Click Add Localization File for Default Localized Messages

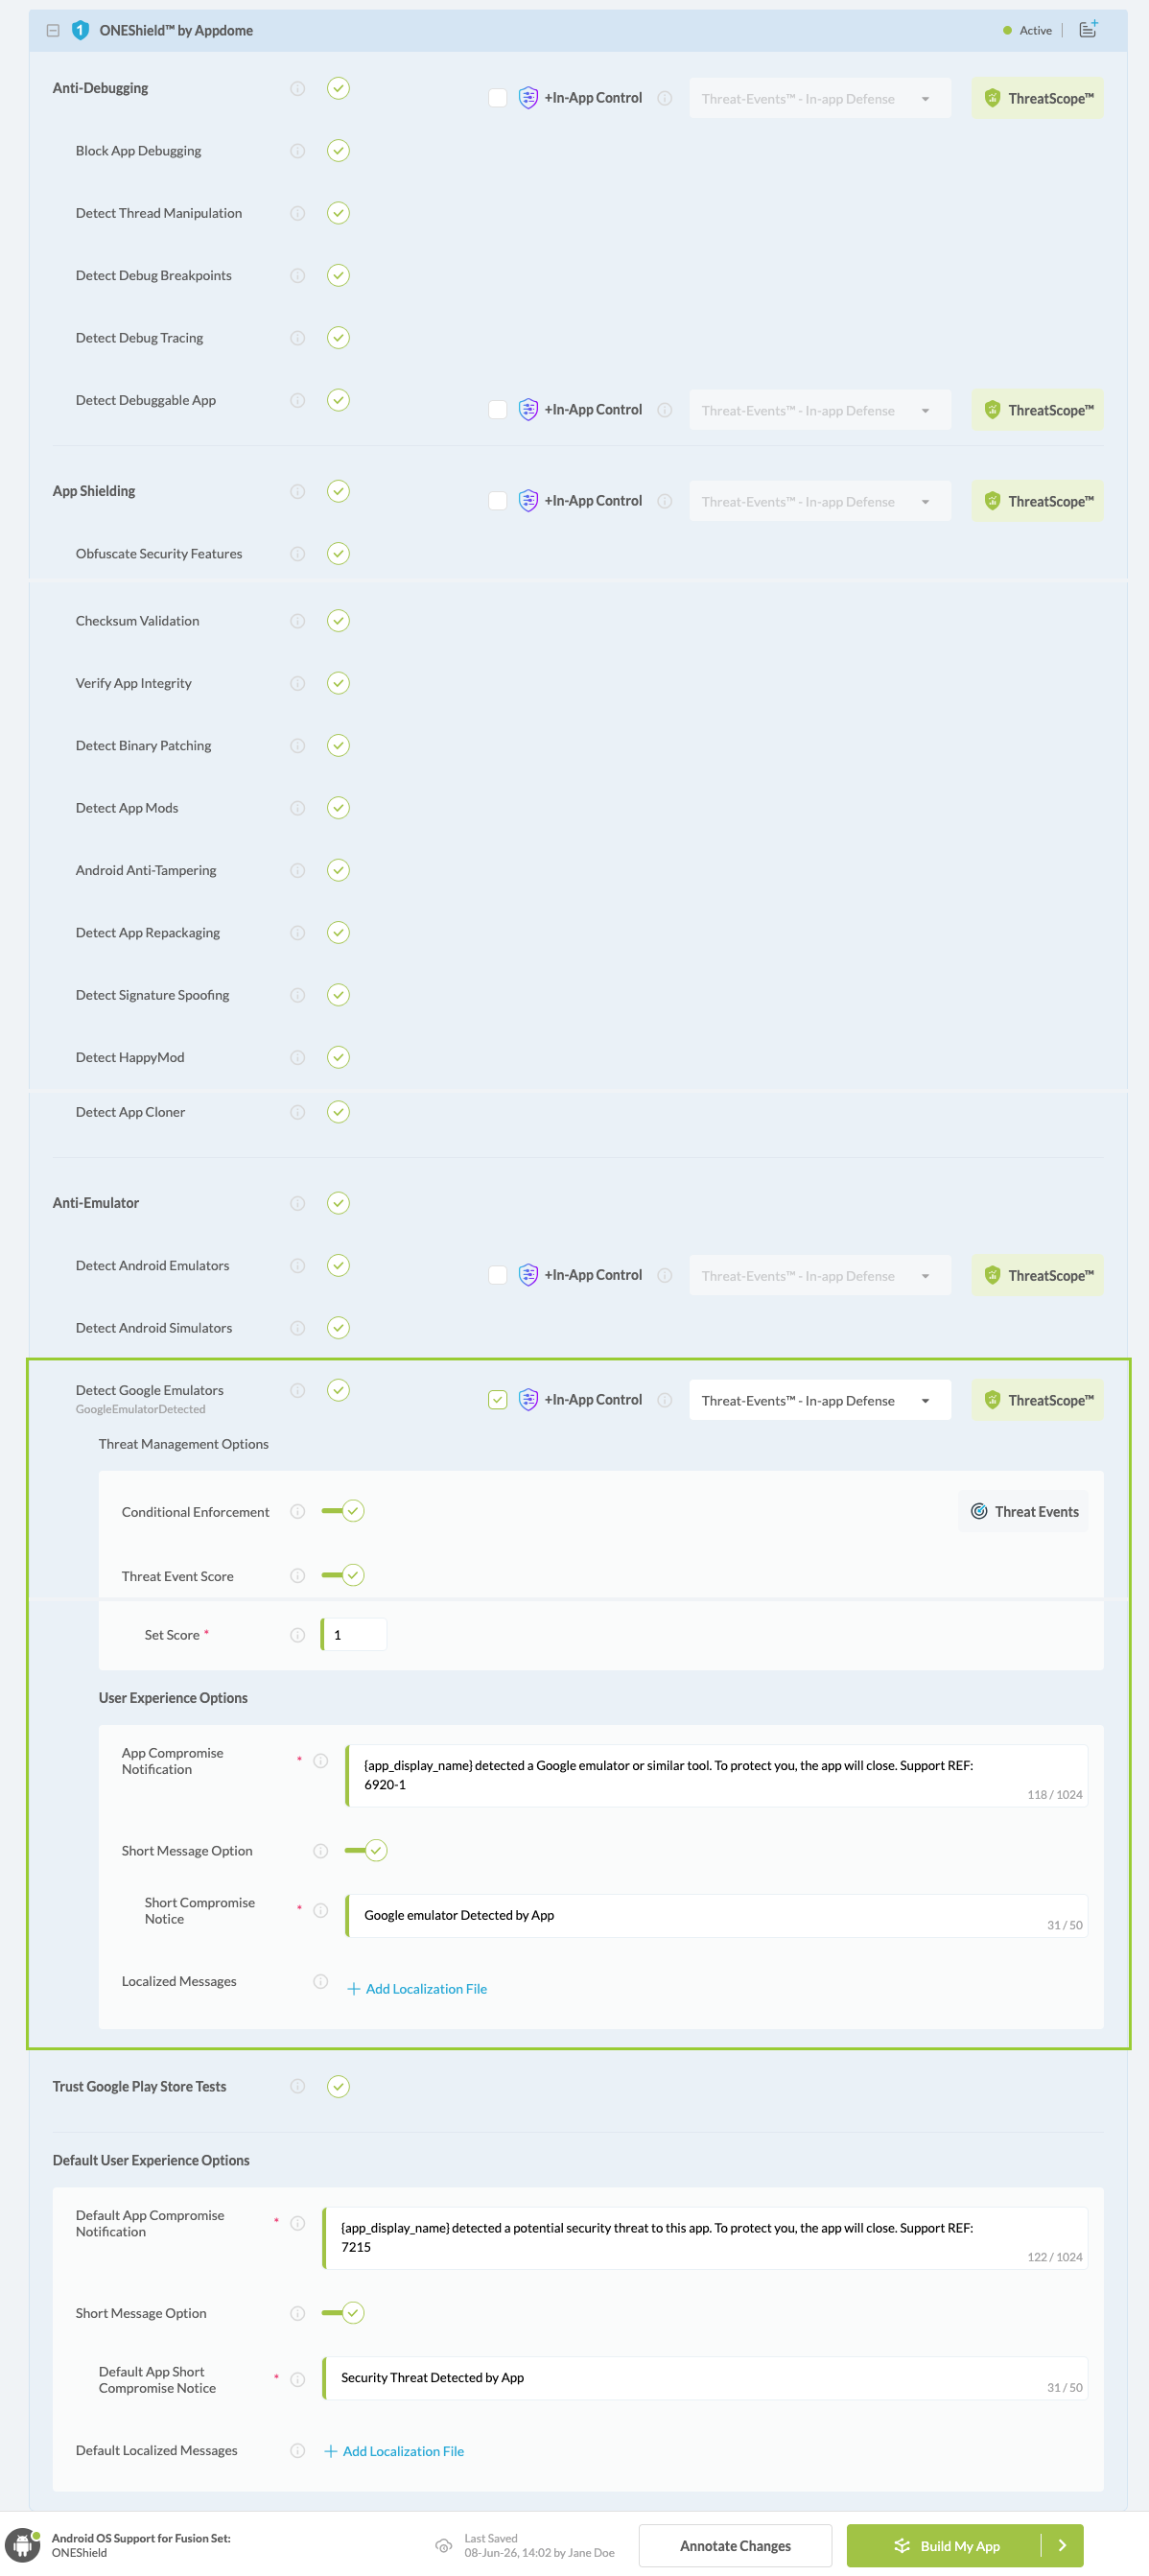coord(394,2451)
